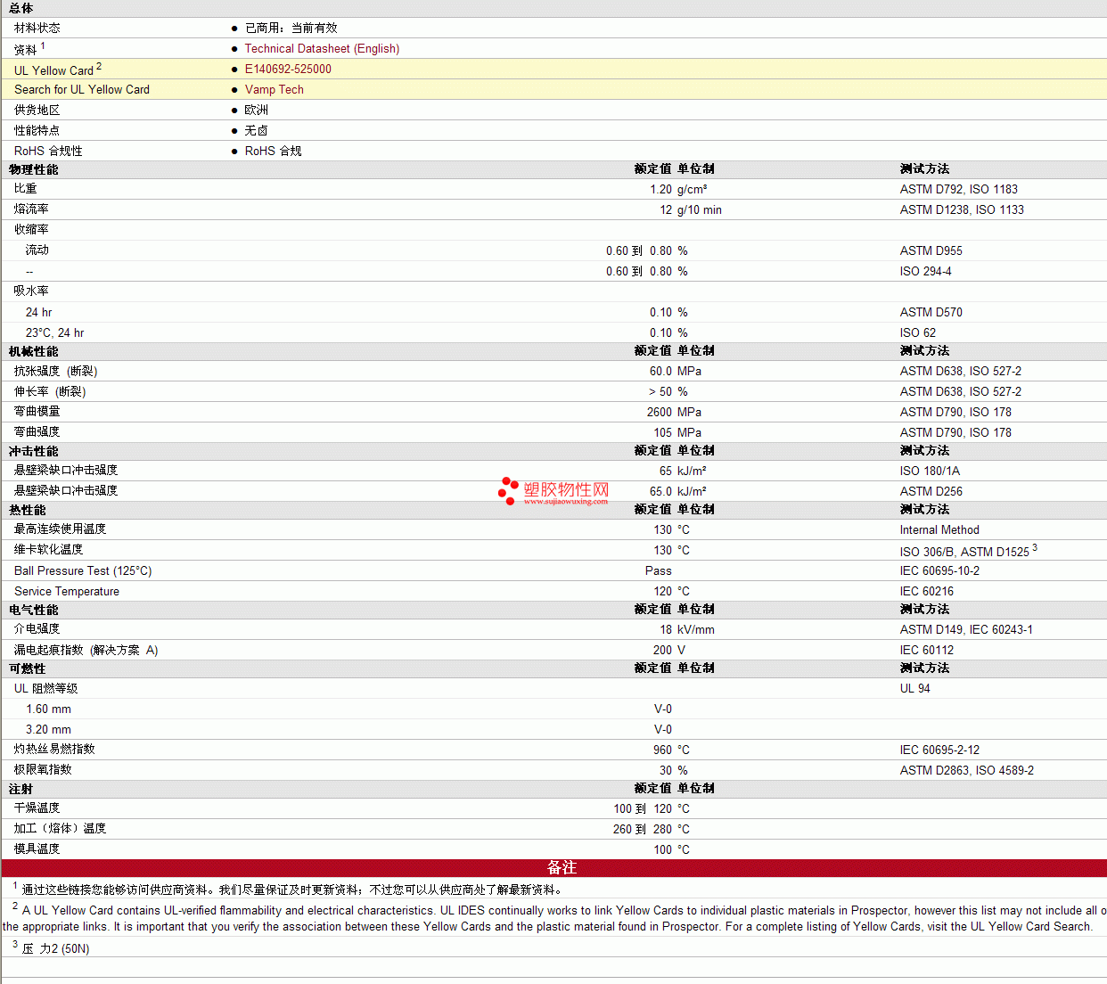Select the test method 'ASTM D1238, ISO 1133'
Image resolution: width=1107 pixels, height=984 pixels.
[962, 210]
